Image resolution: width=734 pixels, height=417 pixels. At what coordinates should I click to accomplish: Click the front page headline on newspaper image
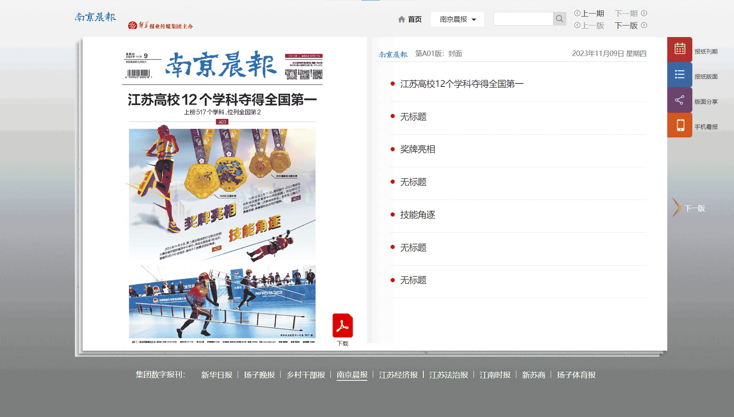222,100
